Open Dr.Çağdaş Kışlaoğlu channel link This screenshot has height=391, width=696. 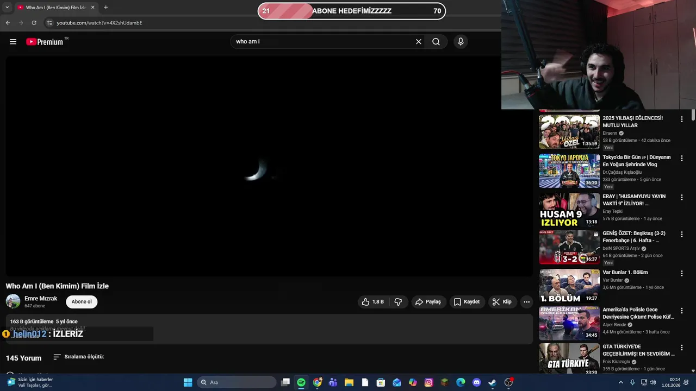point(622,172)
